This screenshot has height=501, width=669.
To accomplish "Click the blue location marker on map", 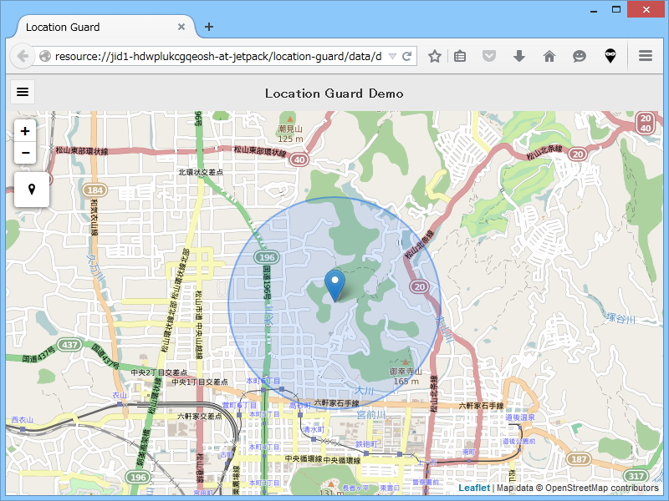I will pos(335,286).
